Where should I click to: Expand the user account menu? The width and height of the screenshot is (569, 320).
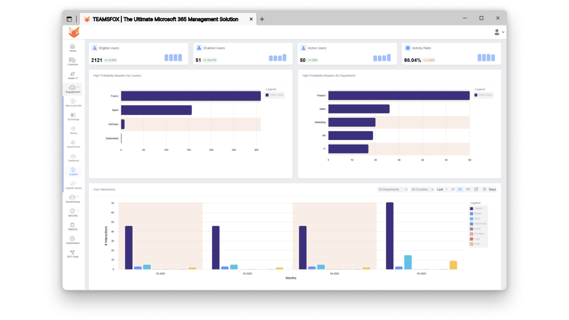499,32
